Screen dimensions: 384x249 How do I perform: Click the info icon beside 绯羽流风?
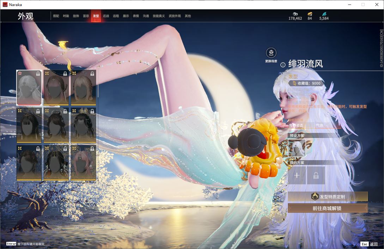pyautogui.click(x=283, y=65)
